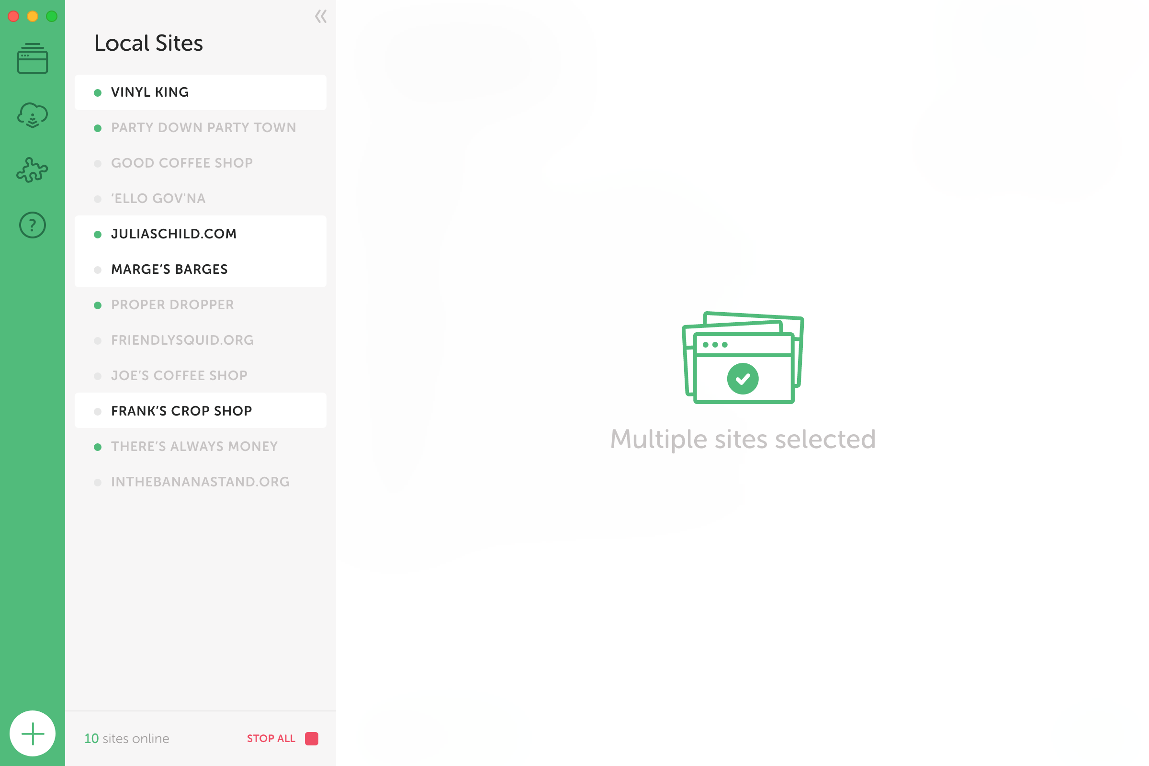Click the cloud push/pull icon
1149x766 pixels.
[32, 114]
